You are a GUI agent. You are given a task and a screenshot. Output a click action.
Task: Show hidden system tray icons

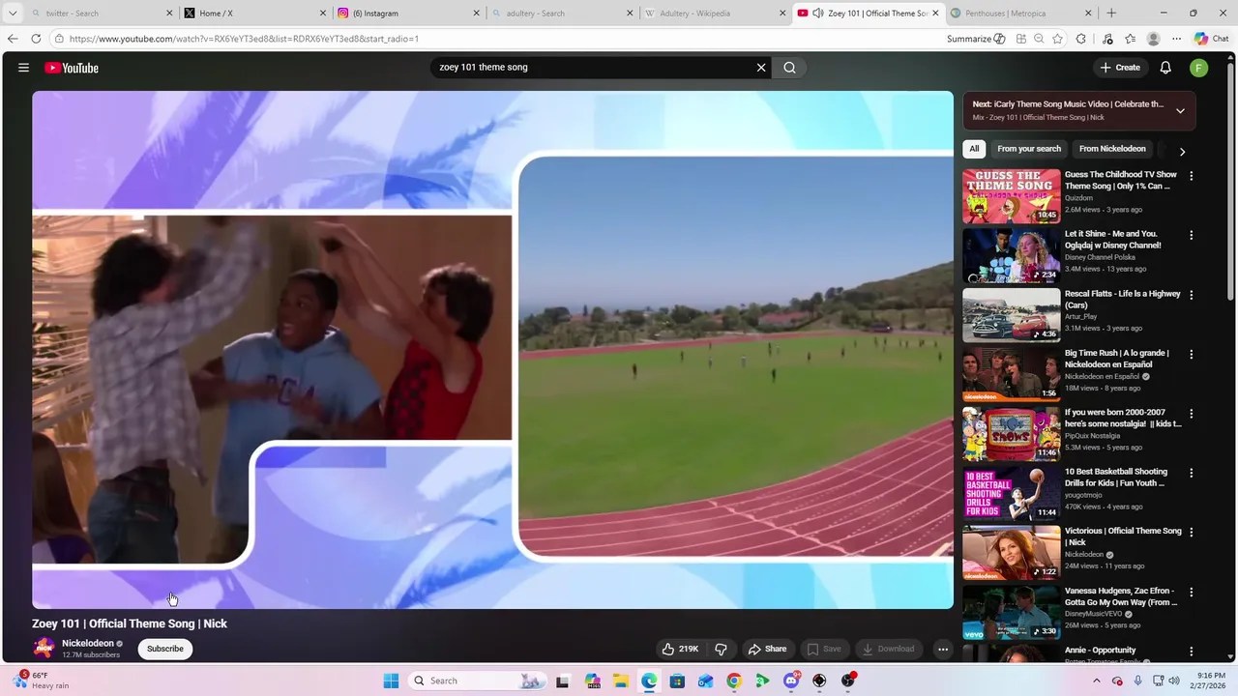pos(1097,681)
